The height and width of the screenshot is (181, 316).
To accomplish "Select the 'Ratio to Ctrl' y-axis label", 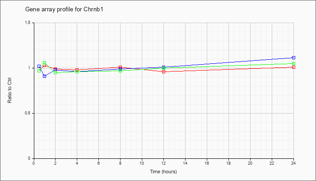I will pyautogui.click(x=10, y=90).
